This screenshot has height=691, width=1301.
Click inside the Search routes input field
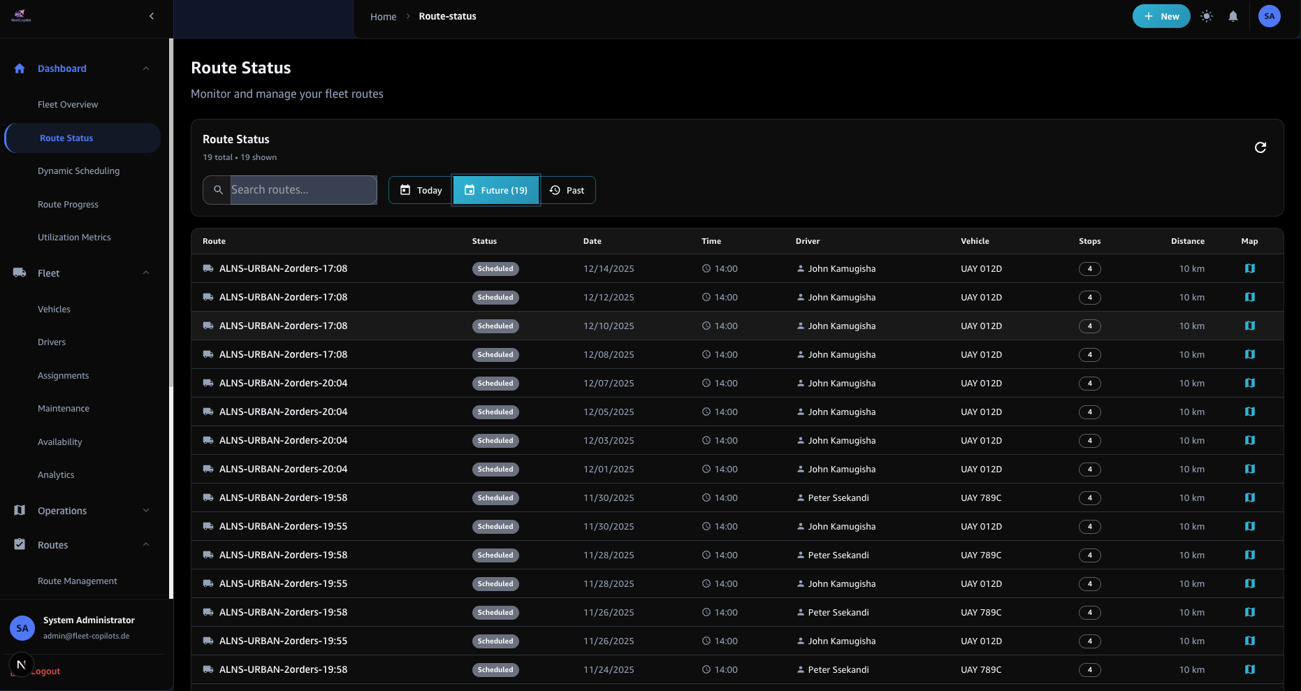click(300, 189)
